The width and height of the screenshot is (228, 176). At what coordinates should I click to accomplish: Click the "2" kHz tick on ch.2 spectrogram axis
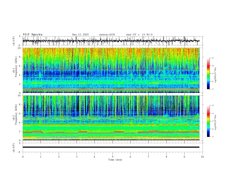[x=20, y=131]
